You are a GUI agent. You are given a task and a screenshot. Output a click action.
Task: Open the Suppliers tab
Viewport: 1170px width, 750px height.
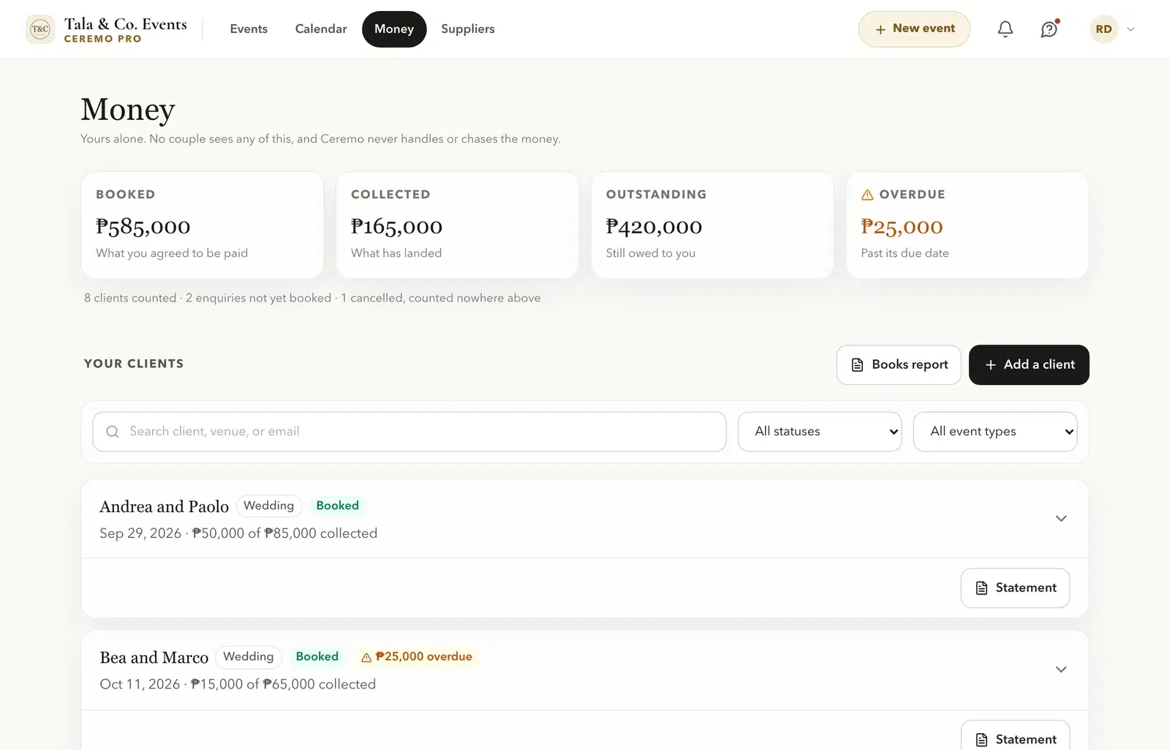[468, 29]
